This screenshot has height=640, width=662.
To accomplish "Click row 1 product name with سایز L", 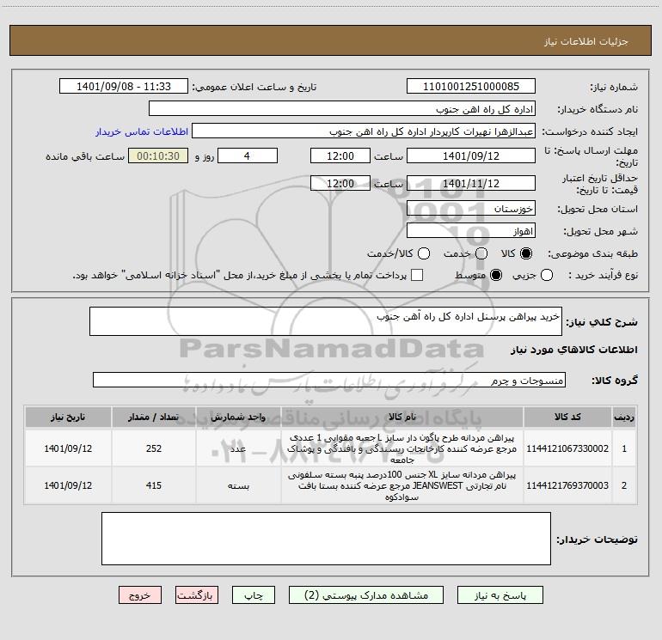I will 402,448.
